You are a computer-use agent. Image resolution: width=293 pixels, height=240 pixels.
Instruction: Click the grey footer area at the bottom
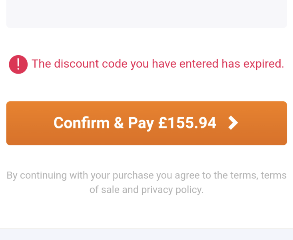click(146, 235)
